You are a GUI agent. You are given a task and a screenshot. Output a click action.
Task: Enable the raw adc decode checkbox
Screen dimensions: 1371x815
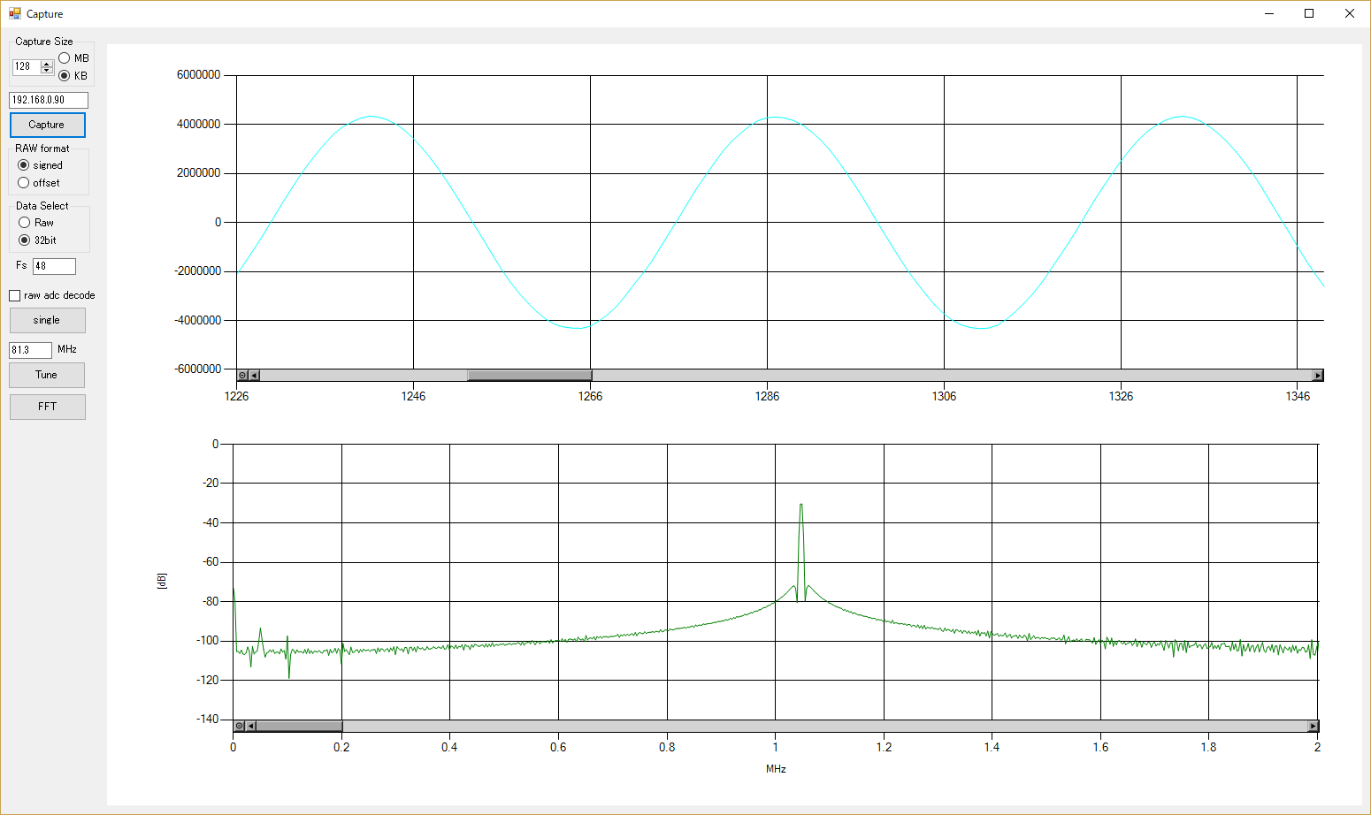[14, 294]
